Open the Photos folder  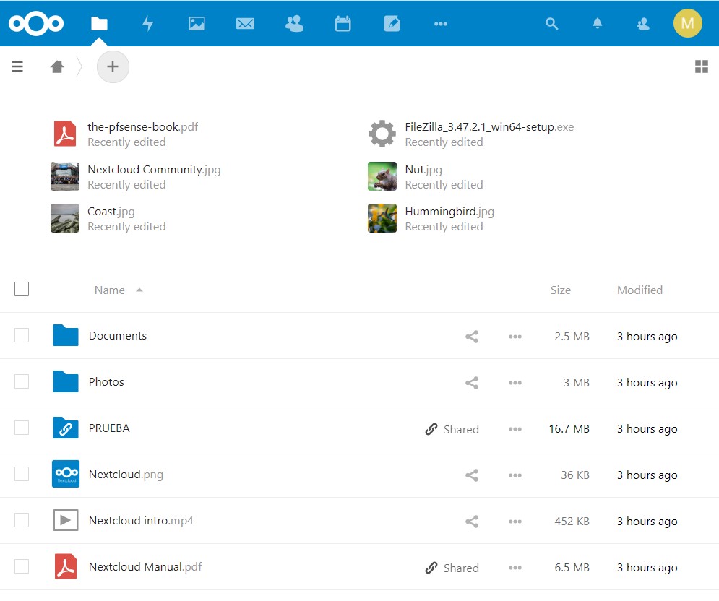tap(106, 382)
